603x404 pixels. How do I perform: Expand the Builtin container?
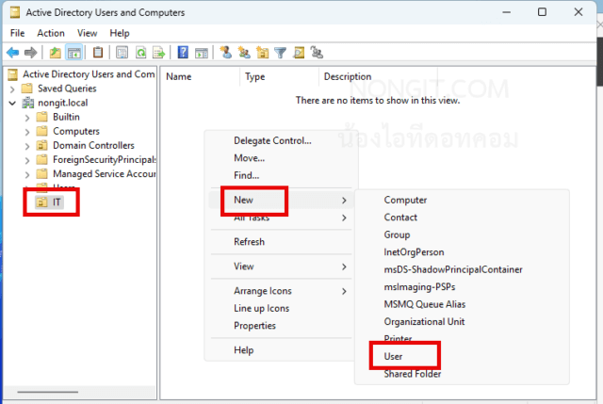pyautogui.click(x=27, y=118)
